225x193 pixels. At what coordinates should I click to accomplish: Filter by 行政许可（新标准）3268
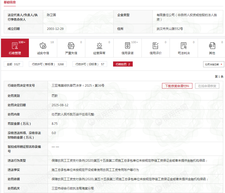(x=48, y=64)
